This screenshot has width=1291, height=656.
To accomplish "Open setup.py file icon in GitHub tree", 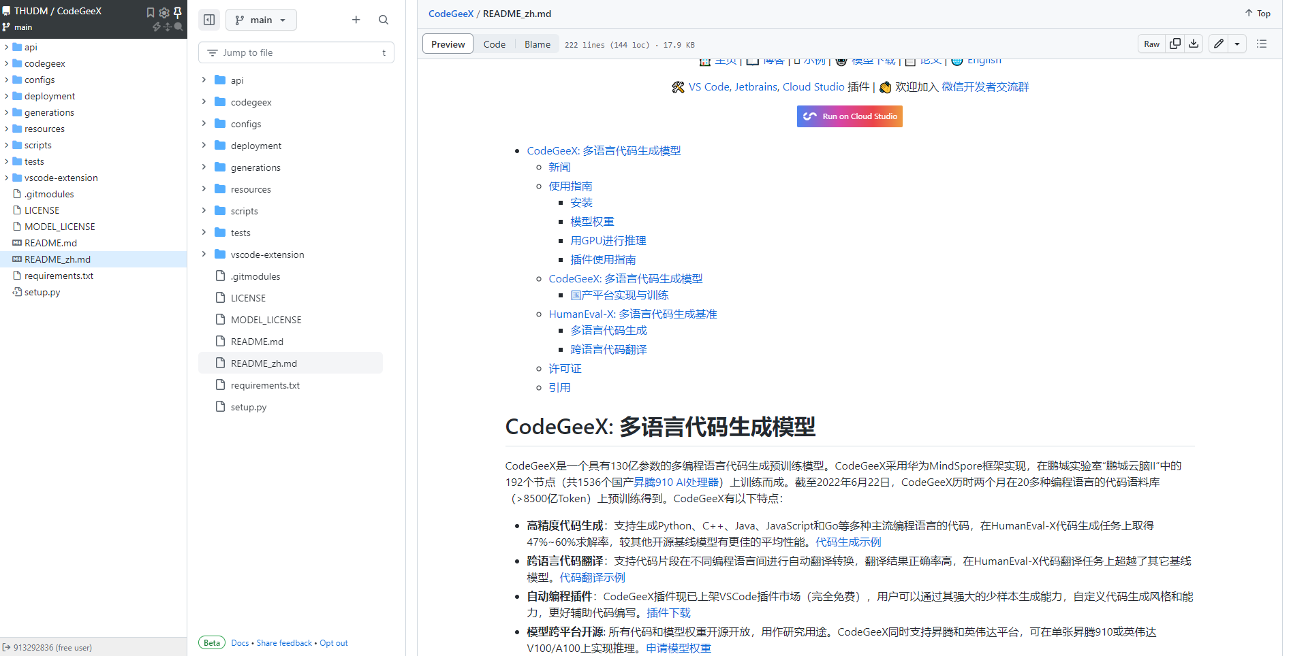I will tap(220, 406).
